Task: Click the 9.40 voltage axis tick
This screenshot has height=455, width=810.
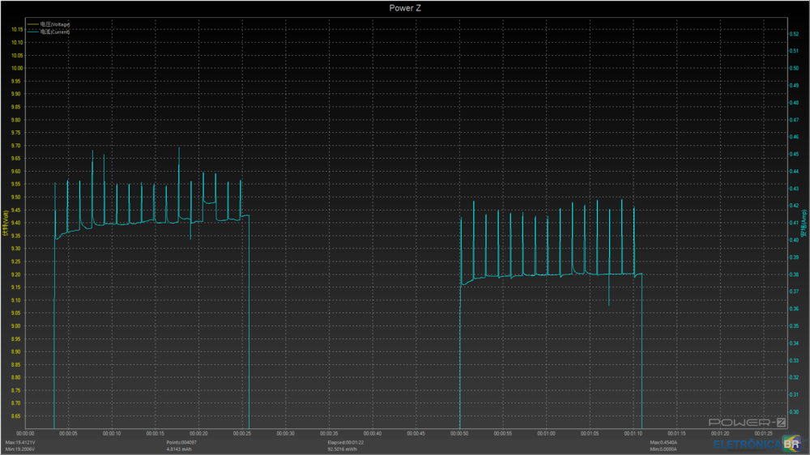Action: (16, 223)
